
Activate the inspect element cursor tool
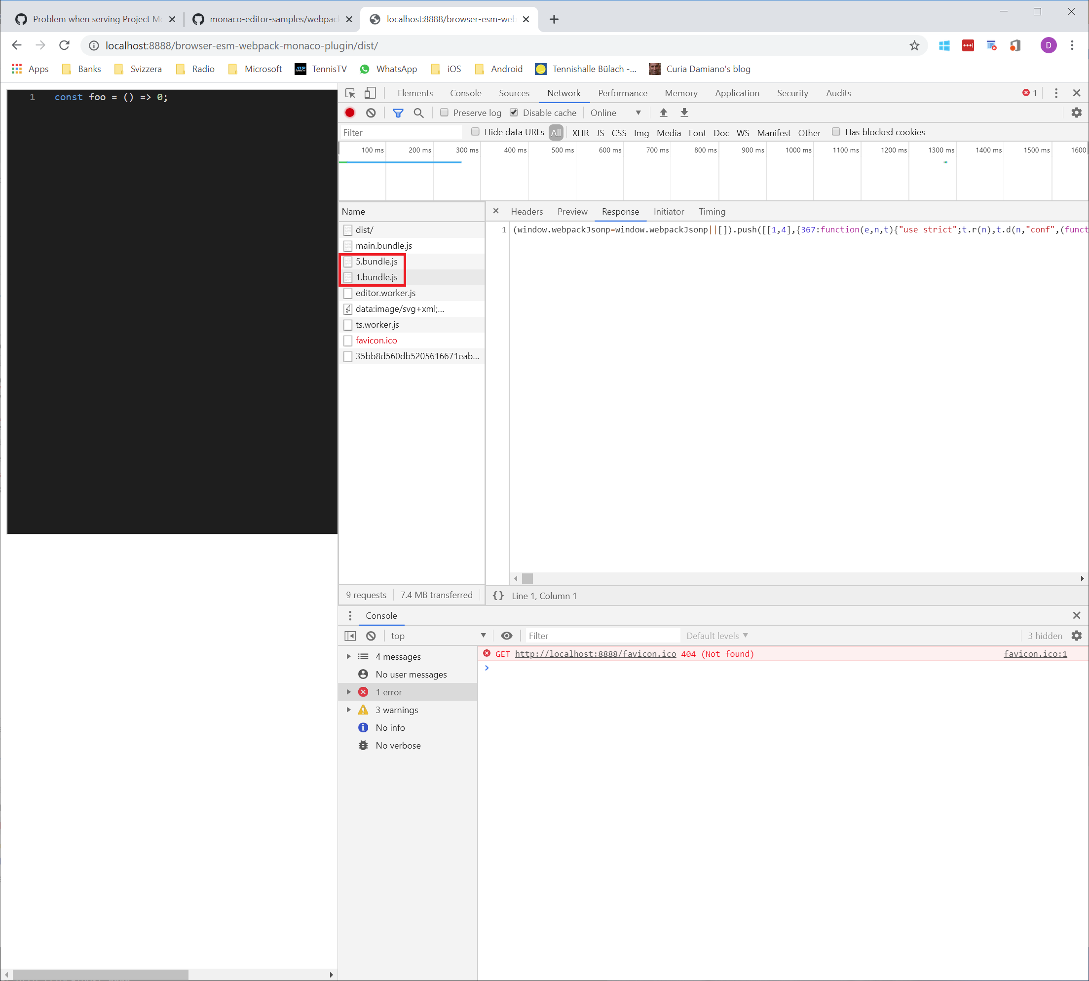[x=350, y=93]
